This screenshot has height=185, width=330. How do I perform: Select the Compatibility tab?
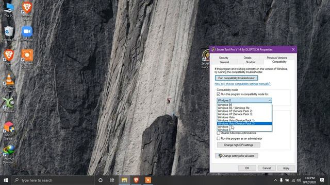[x=279, y=62]
